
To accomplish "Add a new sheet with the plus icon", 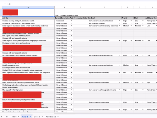I will pos(1,117).
